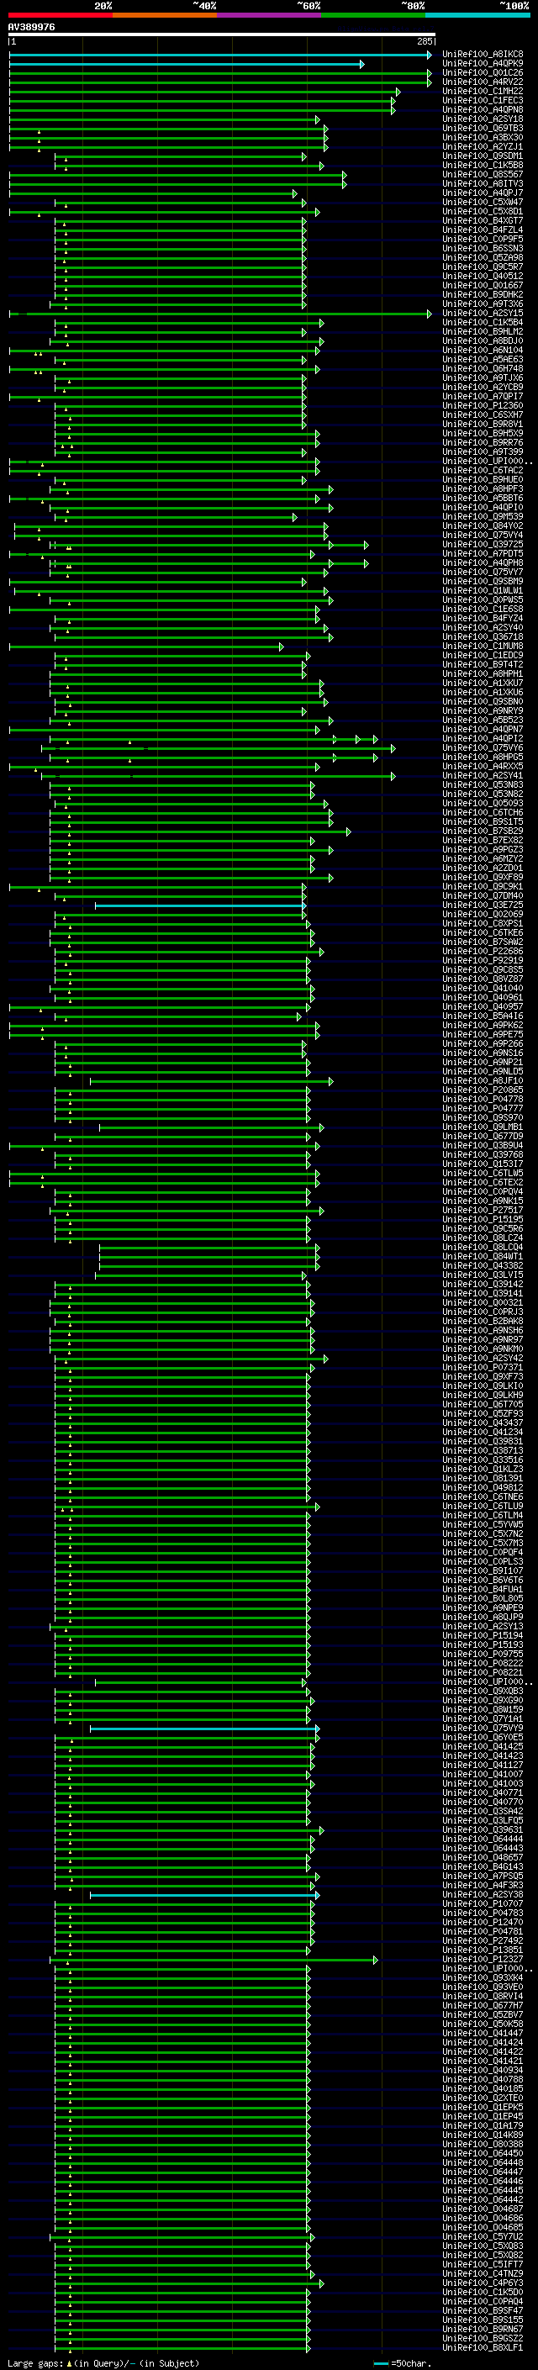Select hit label UniRef100_Q43437
This screenshot has height=2370, width=538.
point(483,1424)
